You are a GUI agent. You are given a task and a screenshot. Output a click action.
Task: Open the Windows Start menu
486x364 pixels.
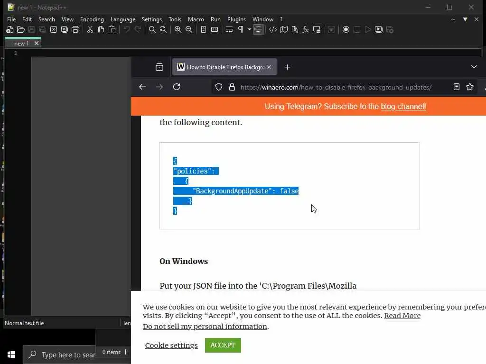coord(11,355)
